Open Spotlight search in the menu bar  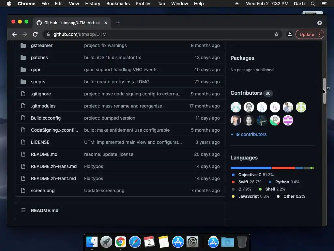pyautogui.click(x=313, y=4)
